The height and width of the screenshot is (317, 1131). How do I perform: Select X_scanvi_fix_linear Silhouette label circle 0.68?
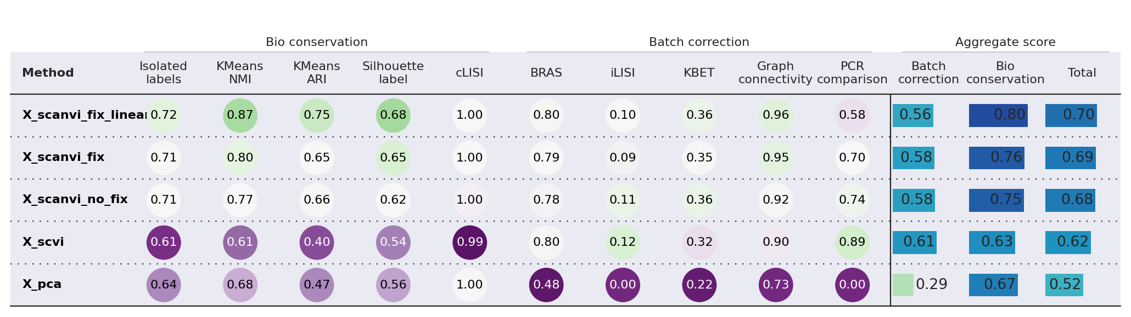pos(393,116)
